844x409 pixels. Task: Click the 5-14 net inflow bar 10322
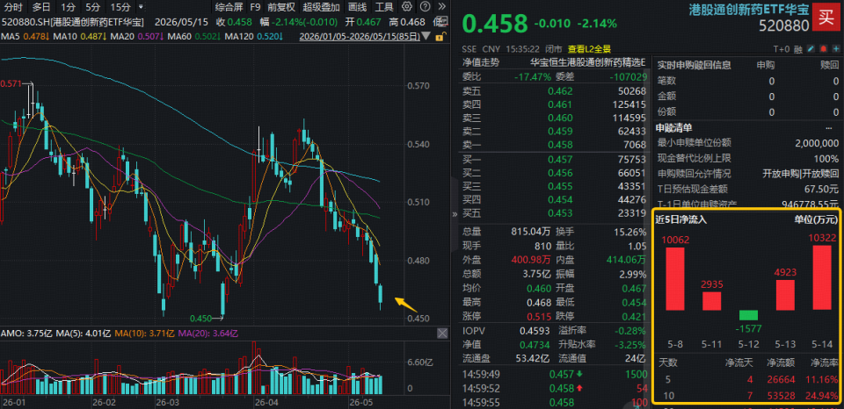point(822,277)
